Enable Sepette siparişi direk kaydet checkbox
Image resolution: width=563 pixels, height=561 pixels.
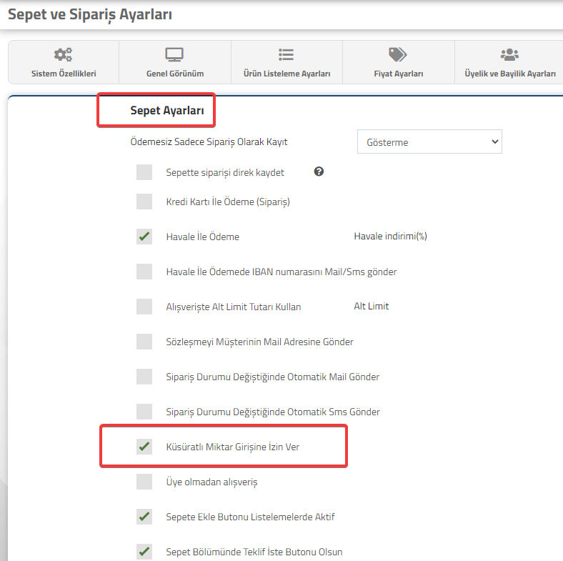pos(144,172)
